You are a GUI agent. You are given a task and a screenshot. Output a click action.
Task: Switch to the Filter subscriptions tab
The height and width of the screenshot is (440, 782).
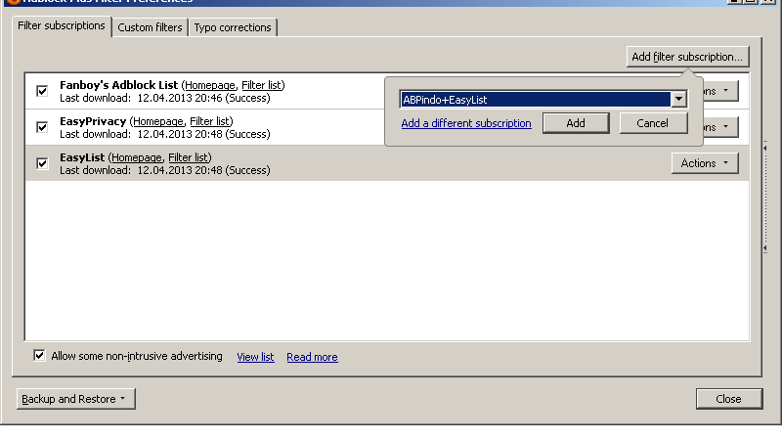[62, 26]
